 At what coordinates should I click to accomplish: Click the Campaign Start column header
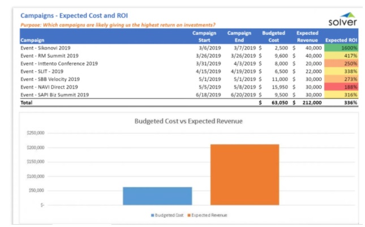(204, 37)
